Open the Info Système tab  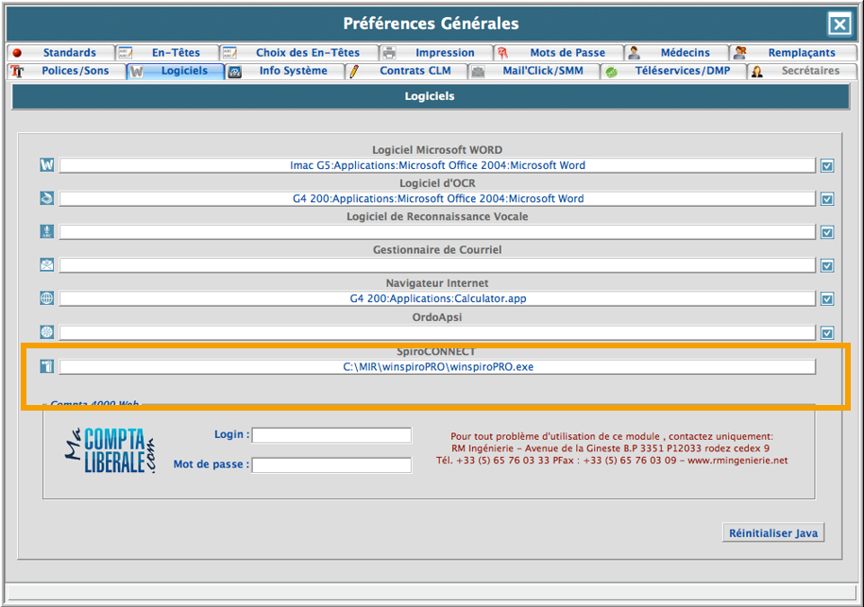click(x=293, y=71)
